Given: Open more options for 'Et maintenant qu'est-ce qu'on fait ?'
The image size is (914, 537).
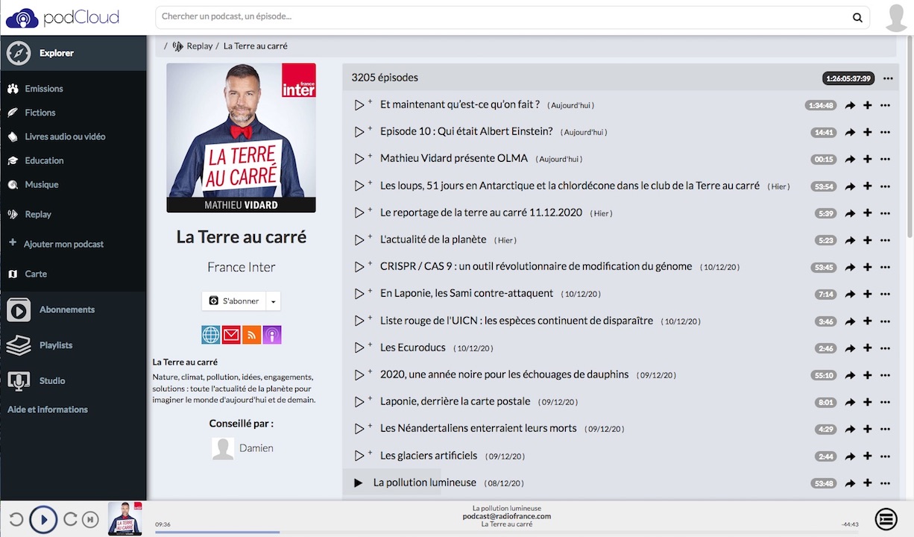Looking at the screenshot, I should (x=885, y=105).
